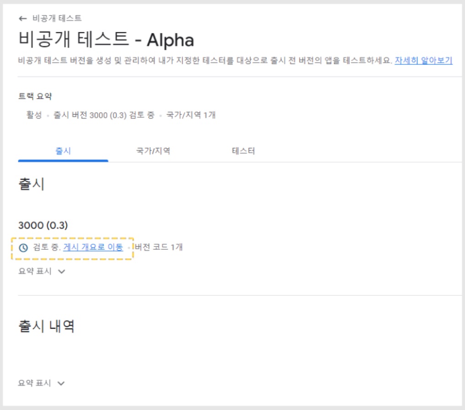This screenshot has height=410, width=465.
Task: Click the 비공개 테스트 - Alpha title
Action: tap(106, 39)
